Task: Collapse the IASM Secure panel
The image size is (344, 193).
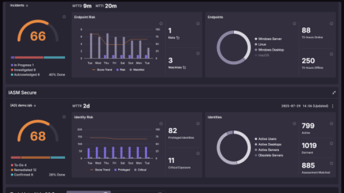Action: [334, 93]
